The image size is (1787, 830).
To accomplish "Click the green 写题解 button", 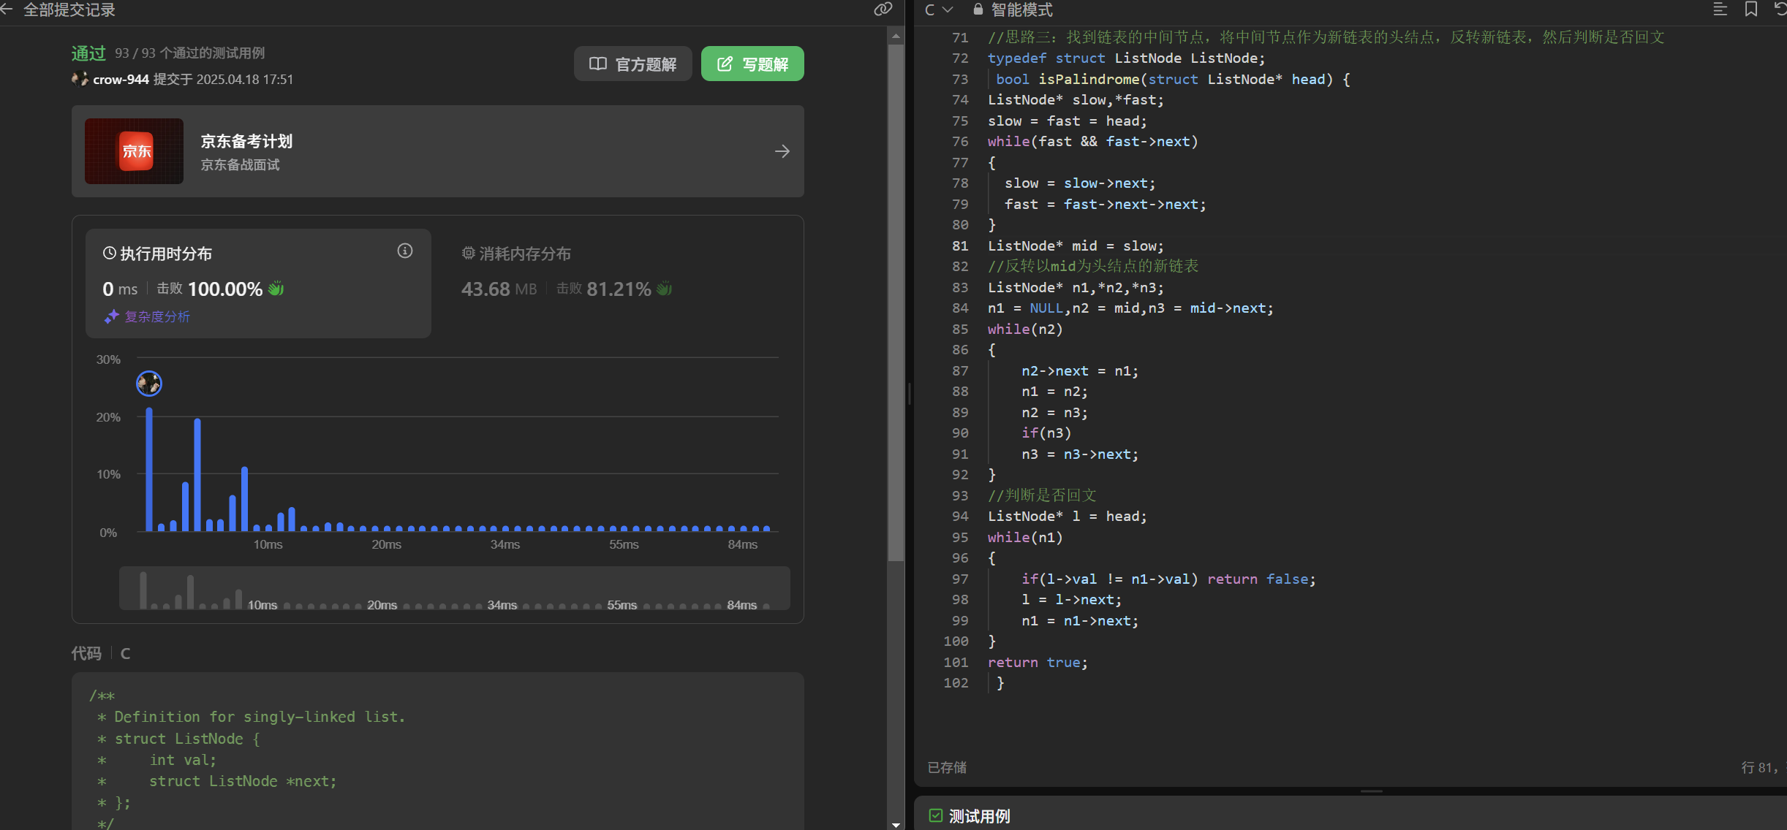I will pyautogui.click(x=752, y=64).
